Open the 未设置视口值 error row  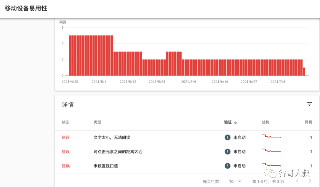[187, 166]
